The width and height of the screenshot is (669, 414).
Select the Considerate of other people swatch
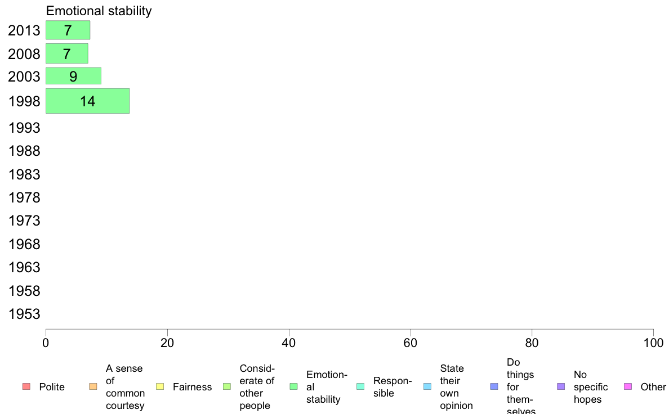coord(227,386)
